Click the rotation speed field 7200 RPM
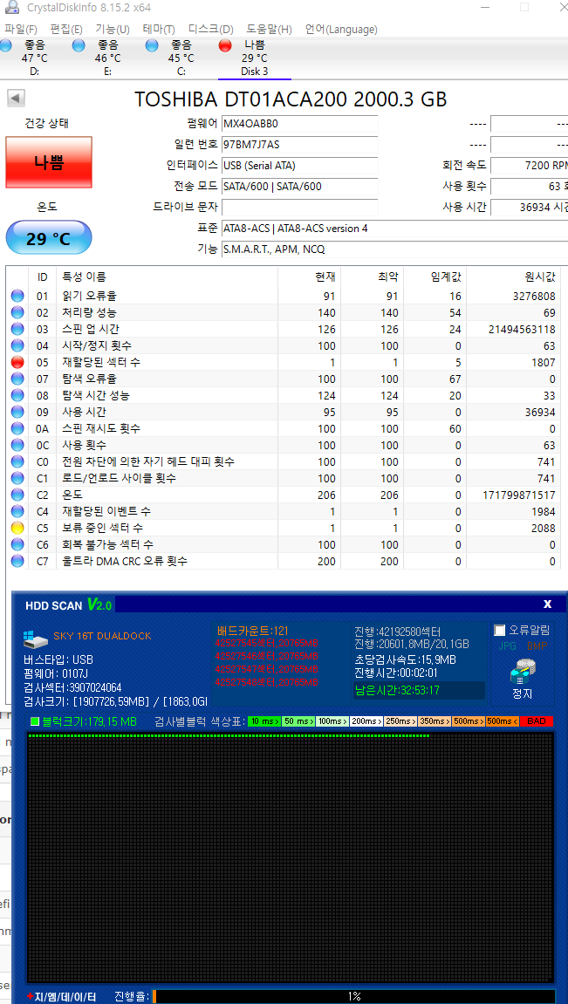 pos(530,166)
